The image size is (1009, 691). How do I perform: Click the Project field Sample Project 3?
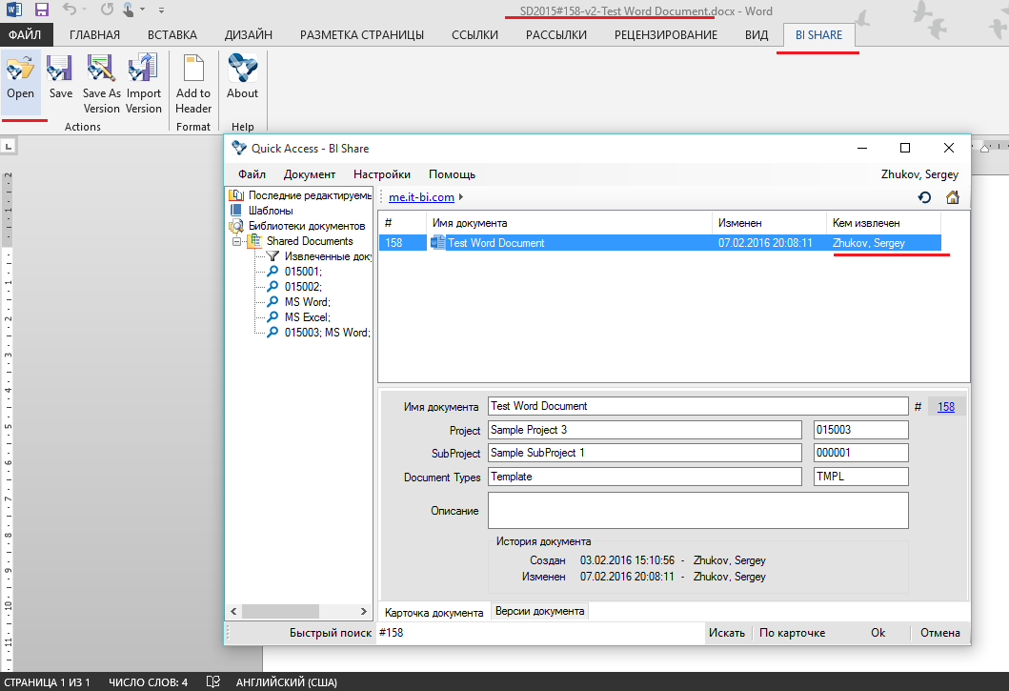[x=645, y=430]
